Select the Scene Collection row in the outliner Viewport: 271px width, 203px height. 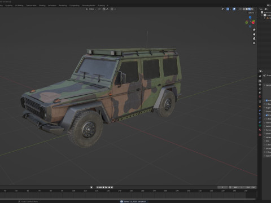[x=266, y=12]
